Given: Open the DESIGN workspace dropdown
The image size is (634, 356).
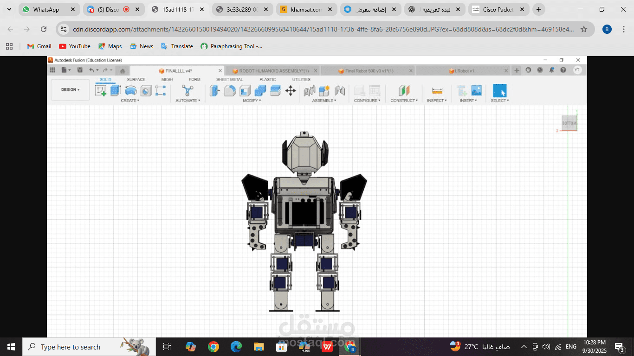Looking at the screenshot, I should tap(70, 90).
